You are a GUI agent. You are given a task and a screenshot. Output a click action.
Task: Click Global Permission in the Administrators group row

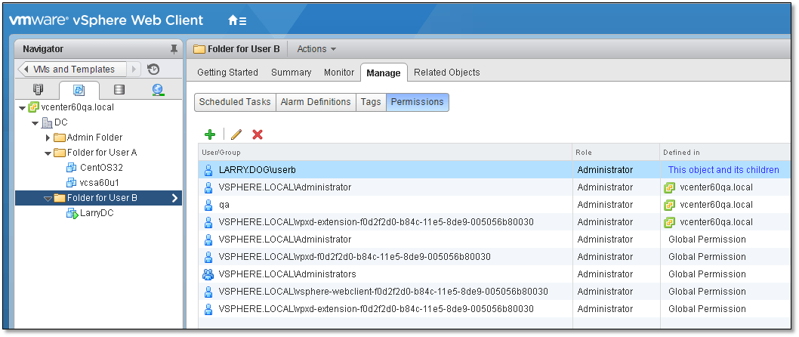[708, 274]
